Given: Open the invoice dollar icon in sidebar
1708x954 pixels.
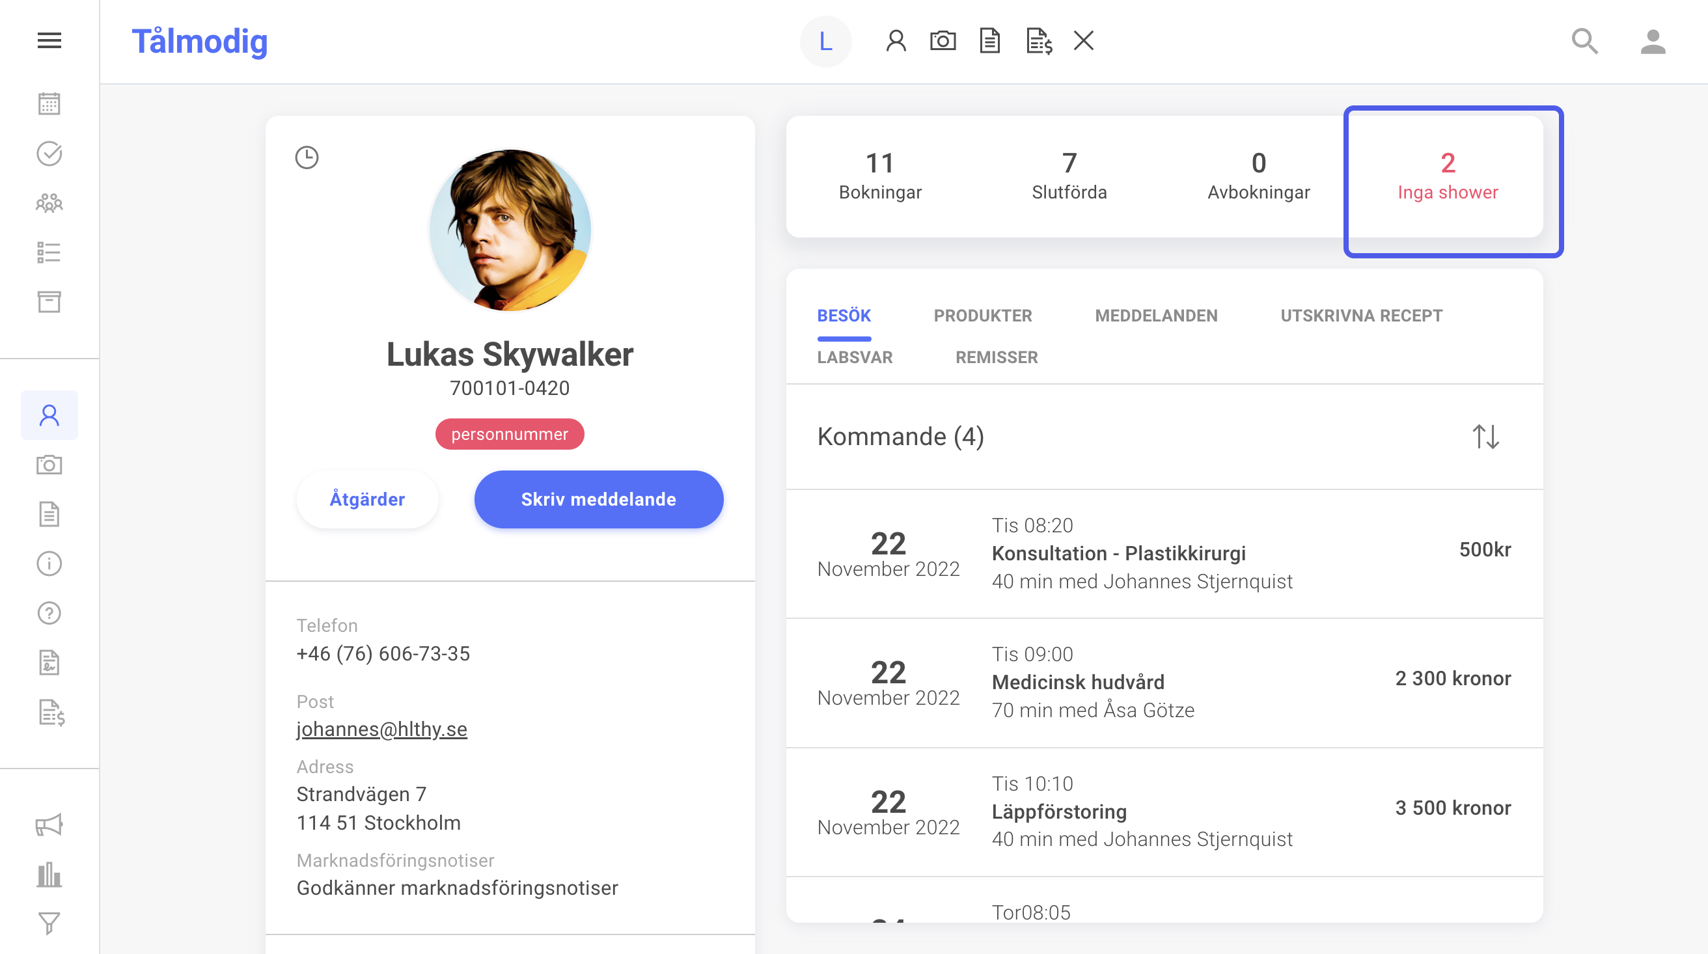Looking at the screenshot, I should [51, 713].
